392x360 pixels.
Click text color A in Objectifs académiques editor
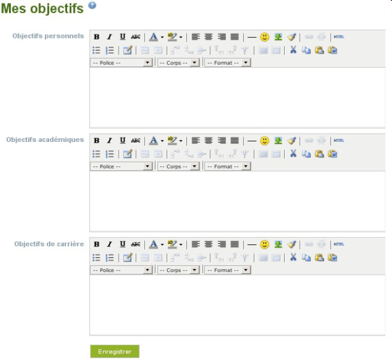click(x=153, y=141)
